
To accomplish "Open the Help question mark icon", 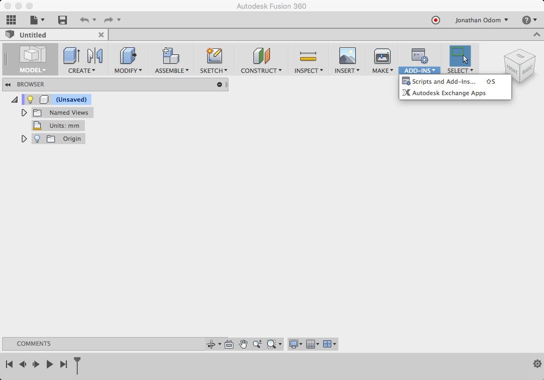I will coord(526,20).
